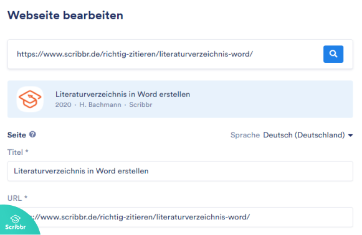Viewport: 362px width, 235px height.
Task: Click the 'Titel *' field label
Action: [x=18, y=152]
